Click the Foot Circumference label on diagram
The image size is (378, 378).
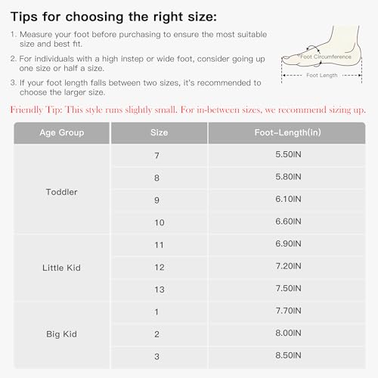pyautogui.click(x=326, y=57)
